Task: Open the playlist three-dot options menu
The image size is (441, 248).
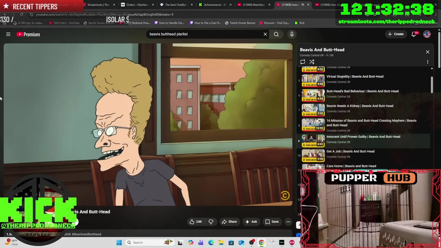Action: 428,62
